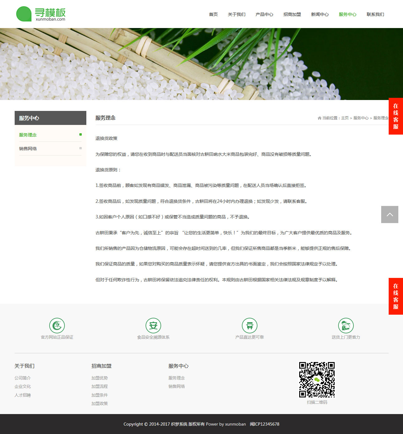Viewport: 403px width, 434px height.
Task: Select 服务理念 in the left sidebar
Action: pos(28,135)
